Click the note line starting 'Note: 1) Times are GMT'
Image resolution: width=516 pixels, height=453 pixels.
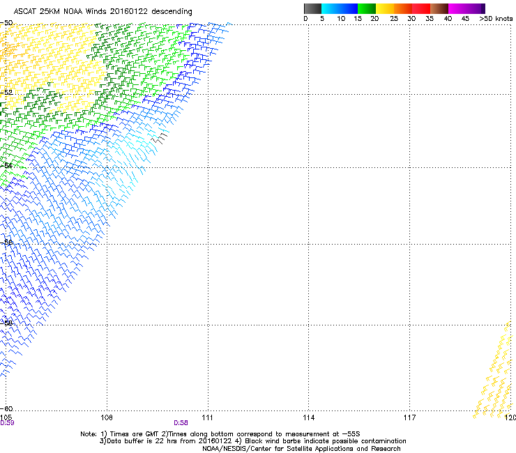(220, 434)
